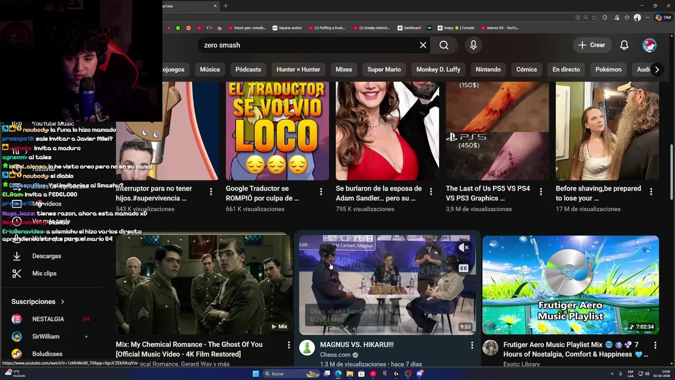Open 'Marcos RV - YouTu...' bookmark
This screenshot has height=380, width=675.
[499, 28]
